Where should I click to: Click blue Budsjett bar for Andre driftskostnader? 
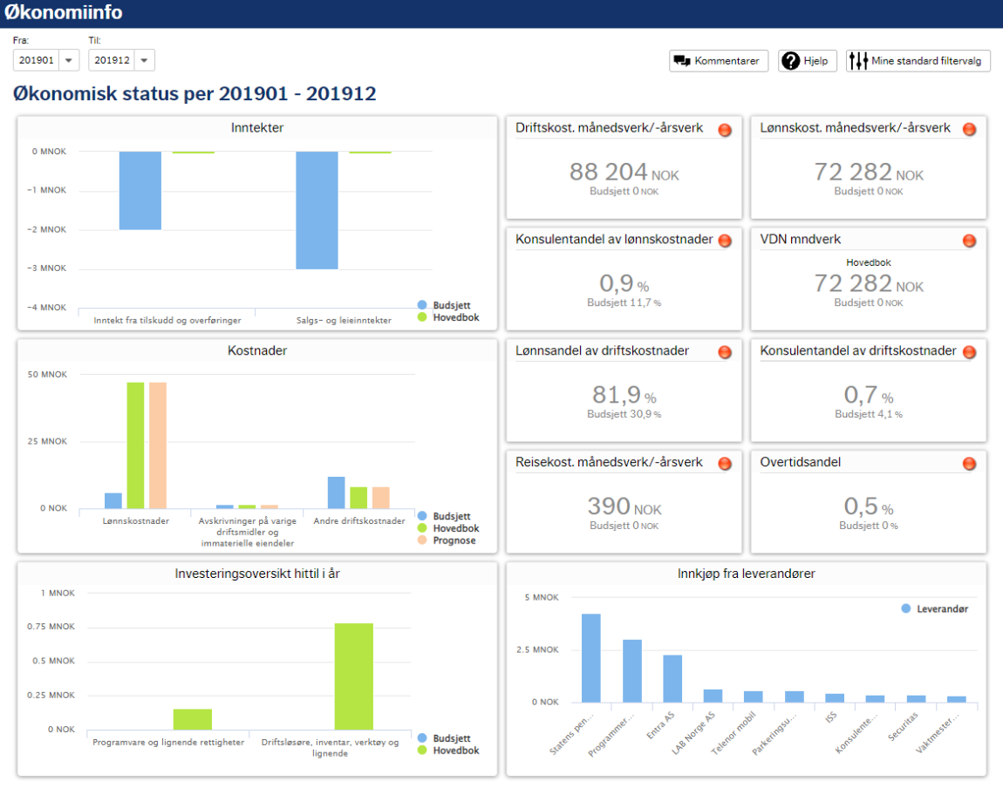pos(337,492)
